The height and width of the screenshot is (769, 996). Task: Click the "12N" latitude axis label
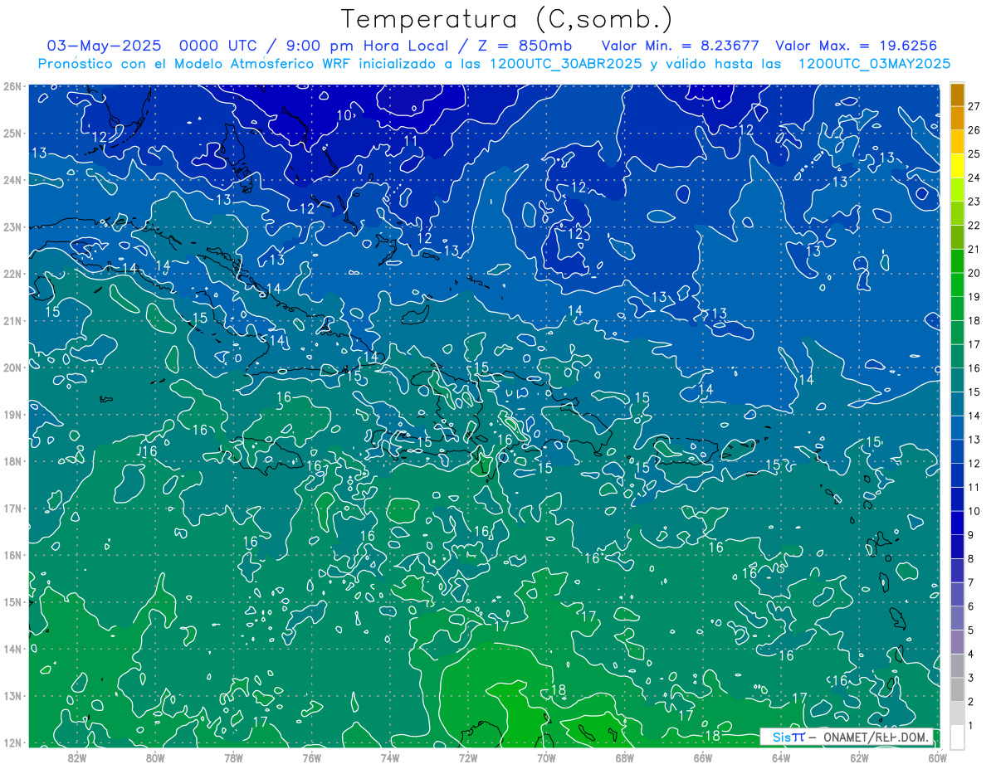point(12,742)
